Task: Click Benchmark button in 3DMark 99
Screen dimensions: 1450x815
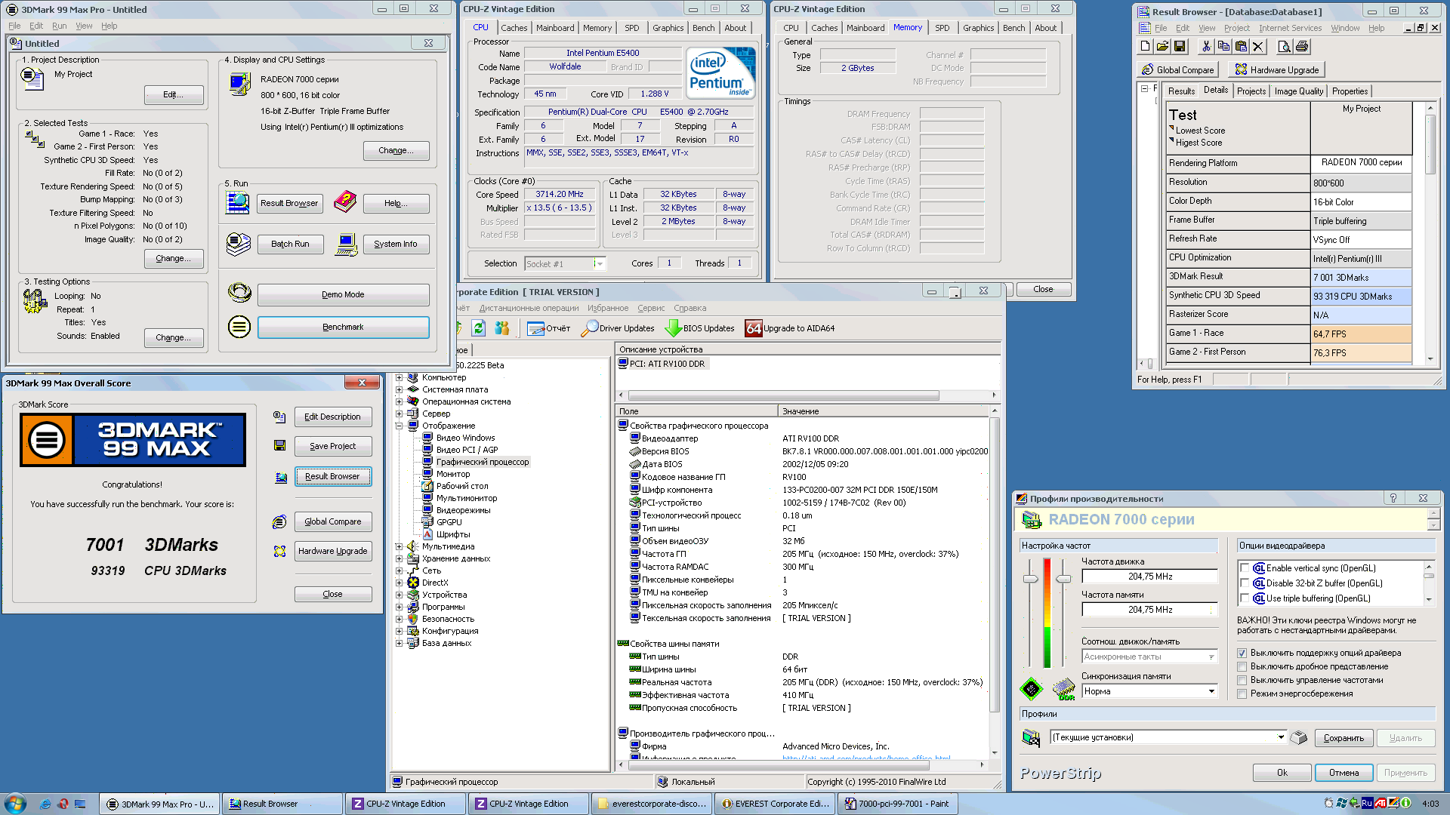Action: pyautogui.click(x=343, y=327)
